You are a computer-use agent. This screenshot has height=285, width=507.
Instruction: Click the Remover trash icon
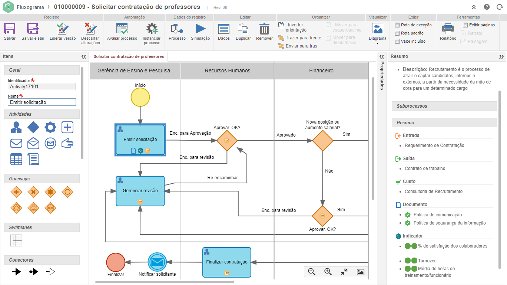[264, 29]
